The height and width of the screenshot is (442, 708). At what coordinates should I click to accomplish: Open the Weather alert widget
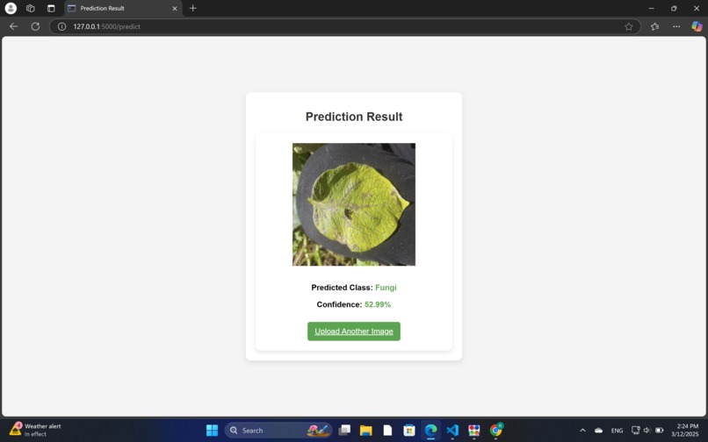coord(35,430)
